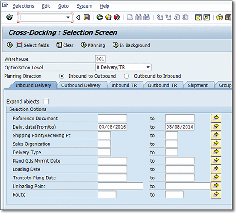
Task: Click multiple selection arrow for Route
Action: (216, 194)
